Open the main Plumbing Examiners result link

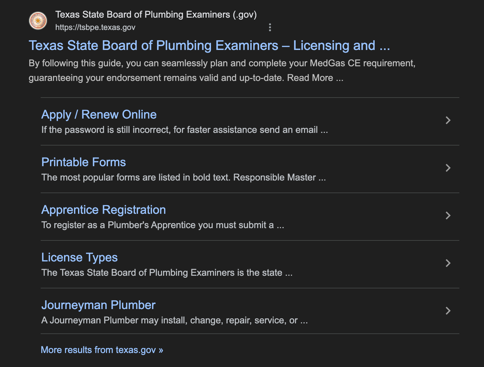(209, 45)
